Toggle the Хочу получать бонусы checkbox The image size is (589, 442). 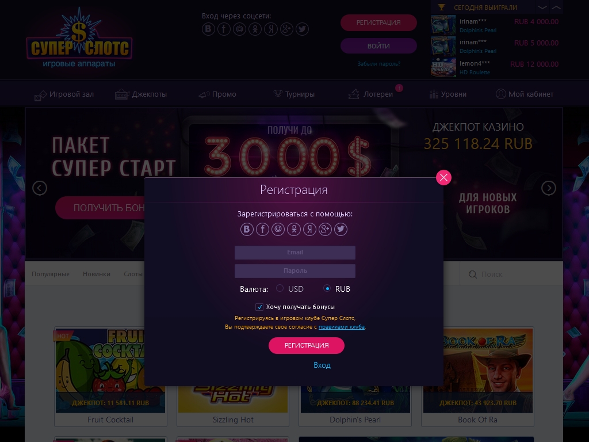(259, 307)
